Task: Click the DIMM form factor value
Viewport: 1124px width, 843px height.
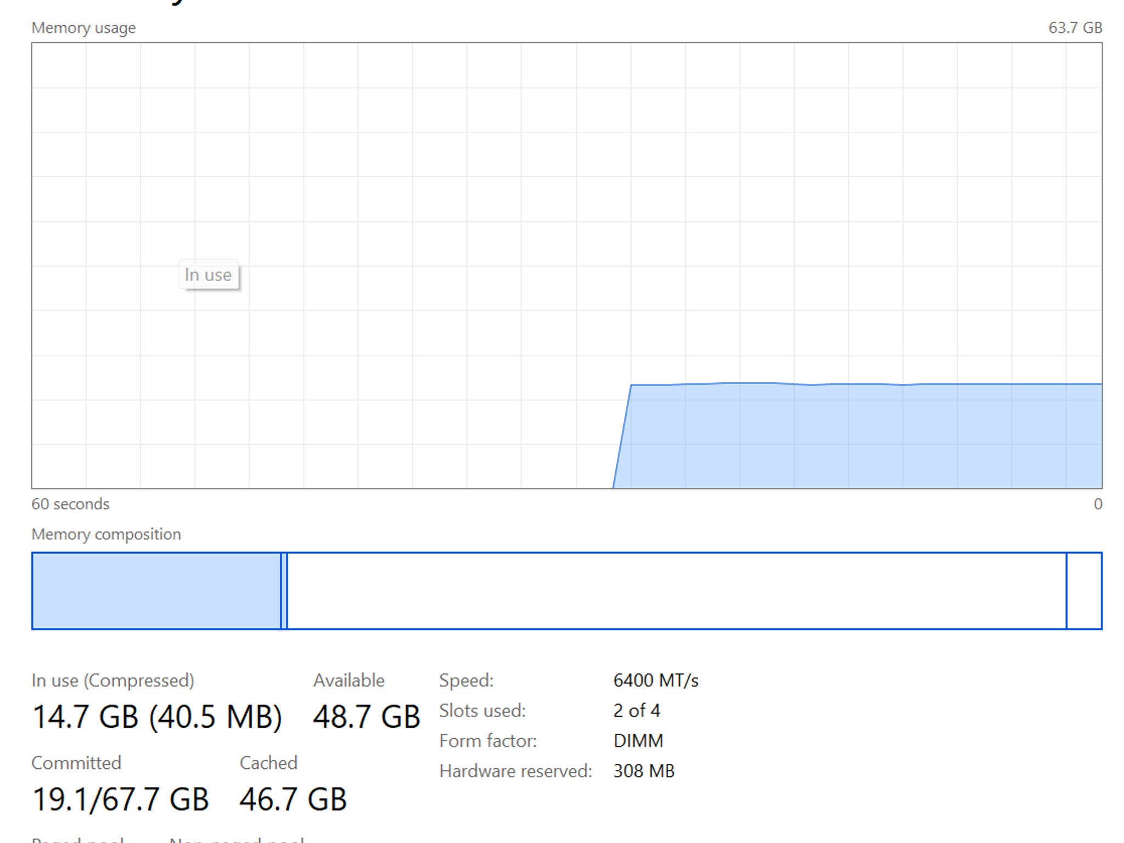Action: 638,741
